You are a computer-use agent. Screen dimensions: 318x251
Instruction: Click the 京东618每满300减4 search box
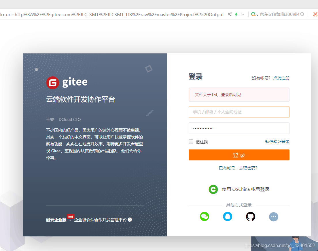pos(279,14)
